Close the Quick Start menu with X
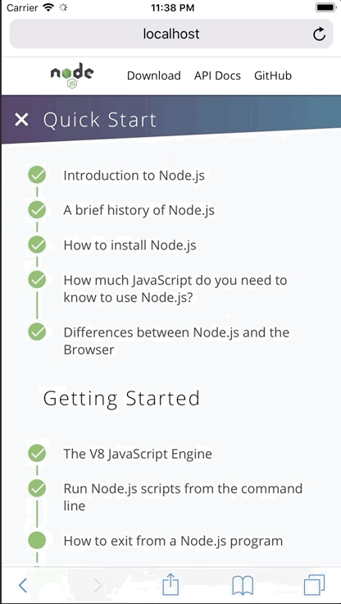The height and width of the screenshot is (604, 341). (x=21, y=120)
